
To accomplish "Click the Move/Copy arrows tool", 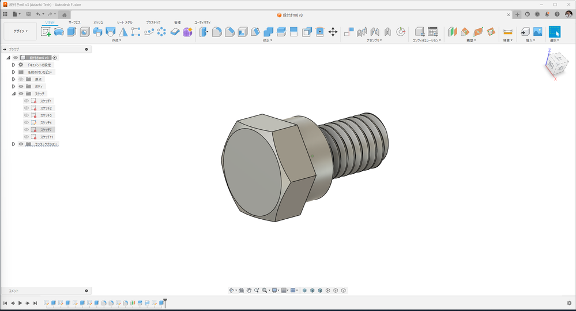I will coord(333,32).
